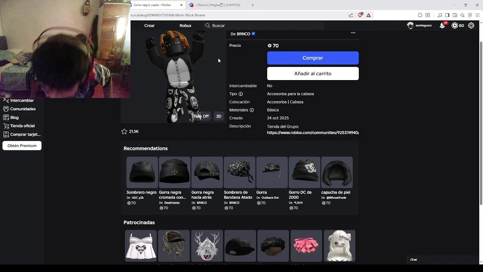483x272 pixels.
Task: Open the Brave VPN shield icon
Action: point(470,15)
